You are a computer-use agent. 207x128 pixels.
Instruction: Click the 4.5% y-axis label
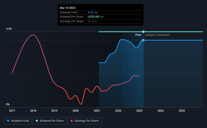[x=9, y=29]
